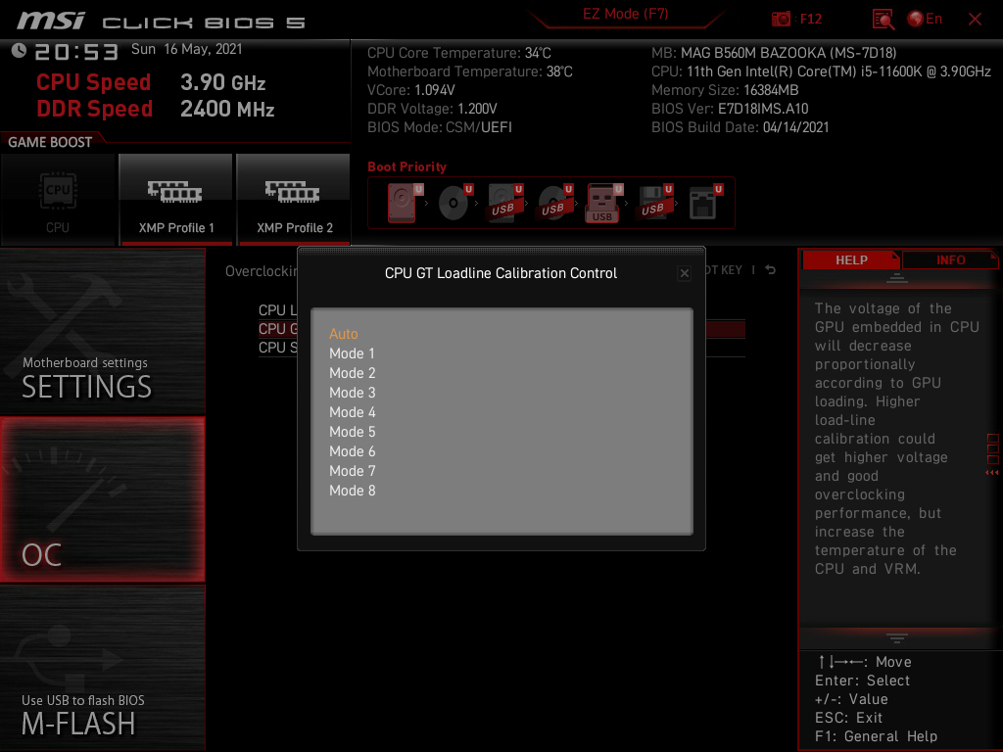
Task: Switch to EZ Mode (F7)
Action: [x=625, y=14]
